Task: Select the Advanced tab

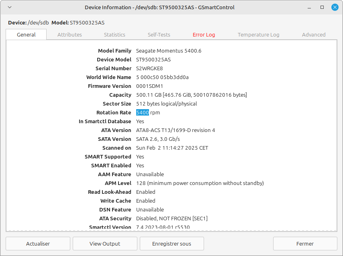Action: tap(313, 35)
